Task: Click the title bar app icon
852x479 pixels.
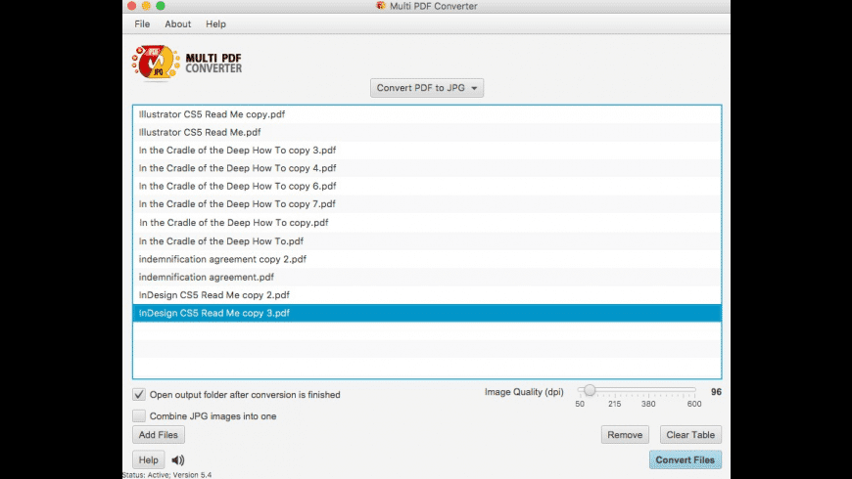Action: coord(380,6)
